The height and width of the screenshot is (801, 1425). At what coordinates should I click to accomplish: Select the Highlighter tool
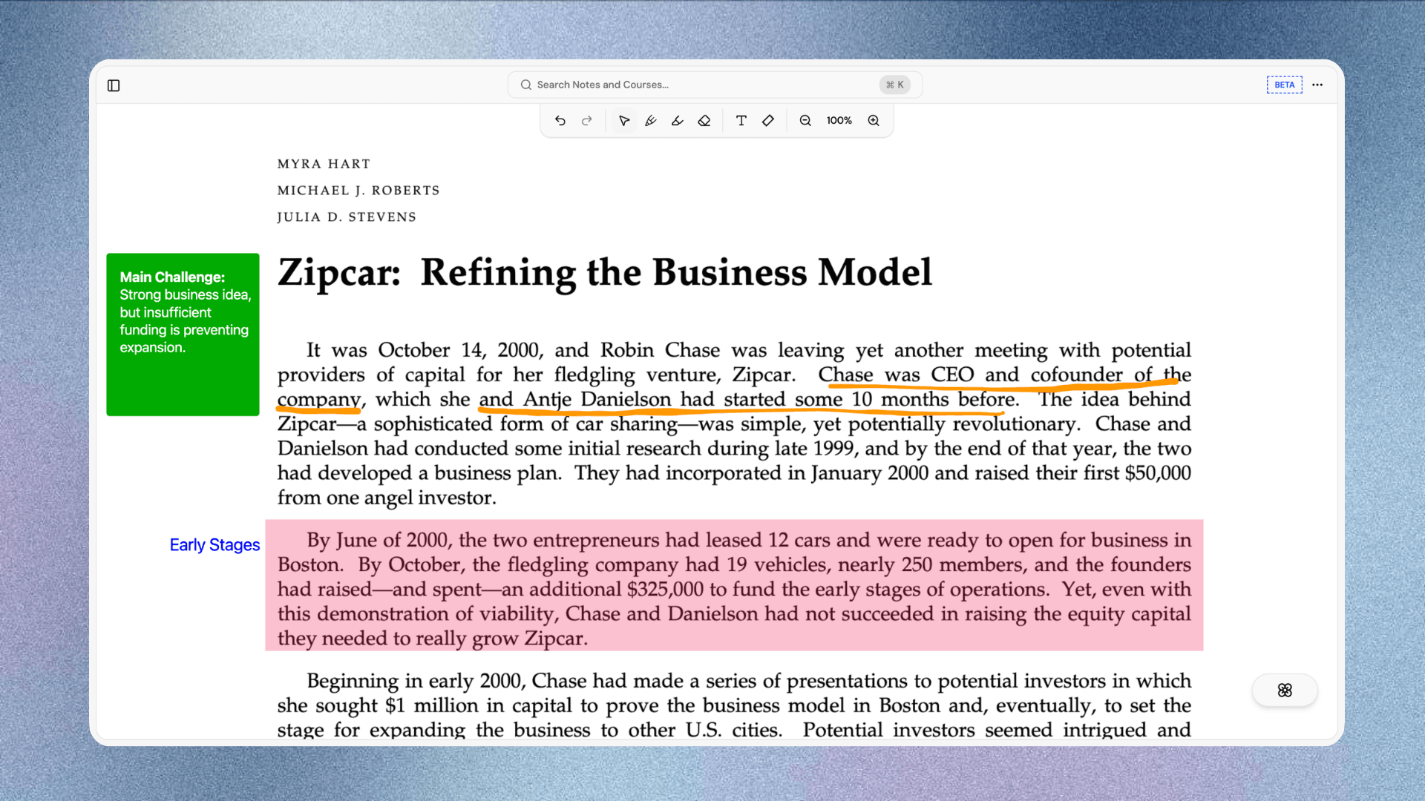(x=678, y=120)
